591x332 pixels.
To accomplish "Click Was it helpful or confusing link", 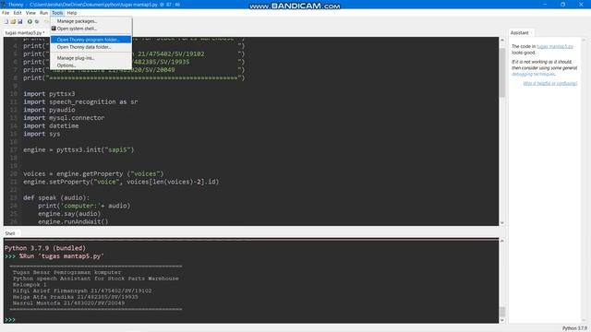I will 550,83.
